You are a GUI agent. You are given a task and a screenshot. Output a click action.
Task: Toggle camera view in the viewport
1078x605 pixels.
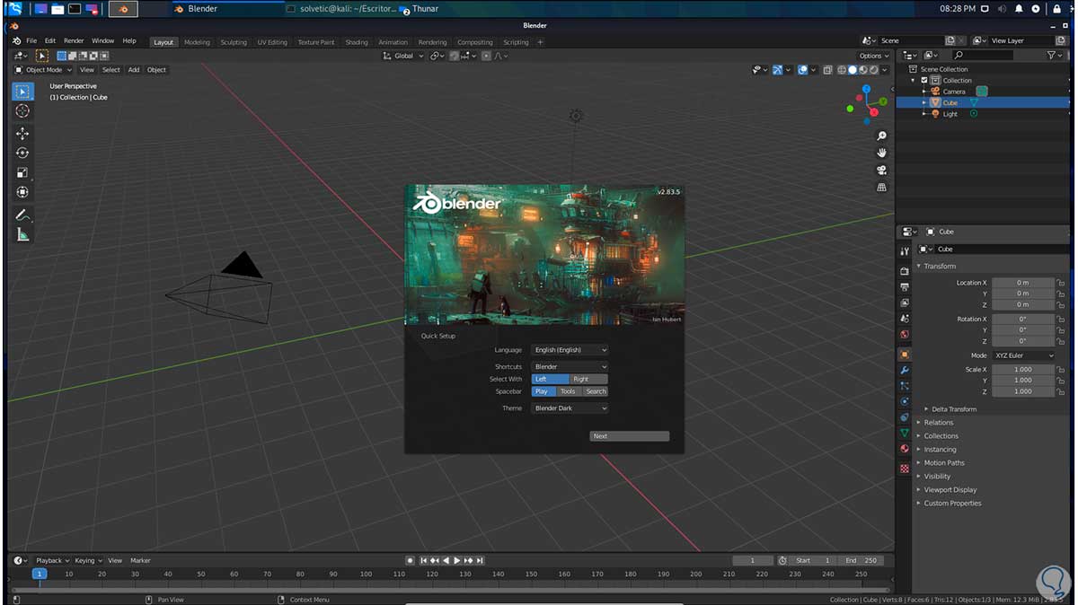tap(881, 170)
